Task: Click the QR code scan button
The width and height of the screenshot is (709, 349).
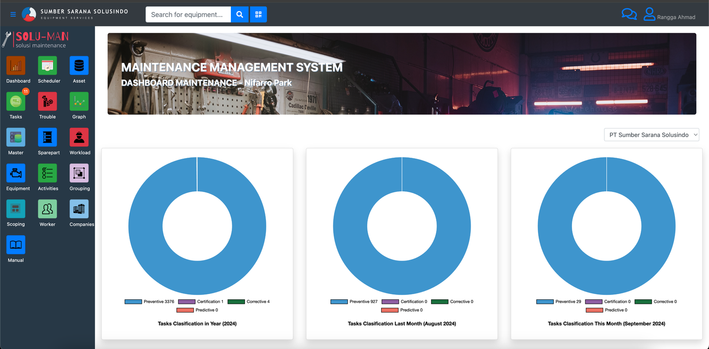Action: [258, 15]
